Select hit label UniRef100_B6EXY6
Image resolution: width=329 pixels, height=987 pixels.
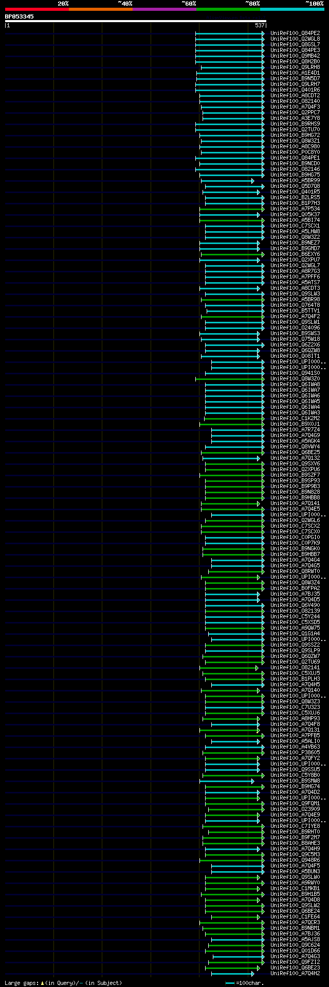pos(295,254)
